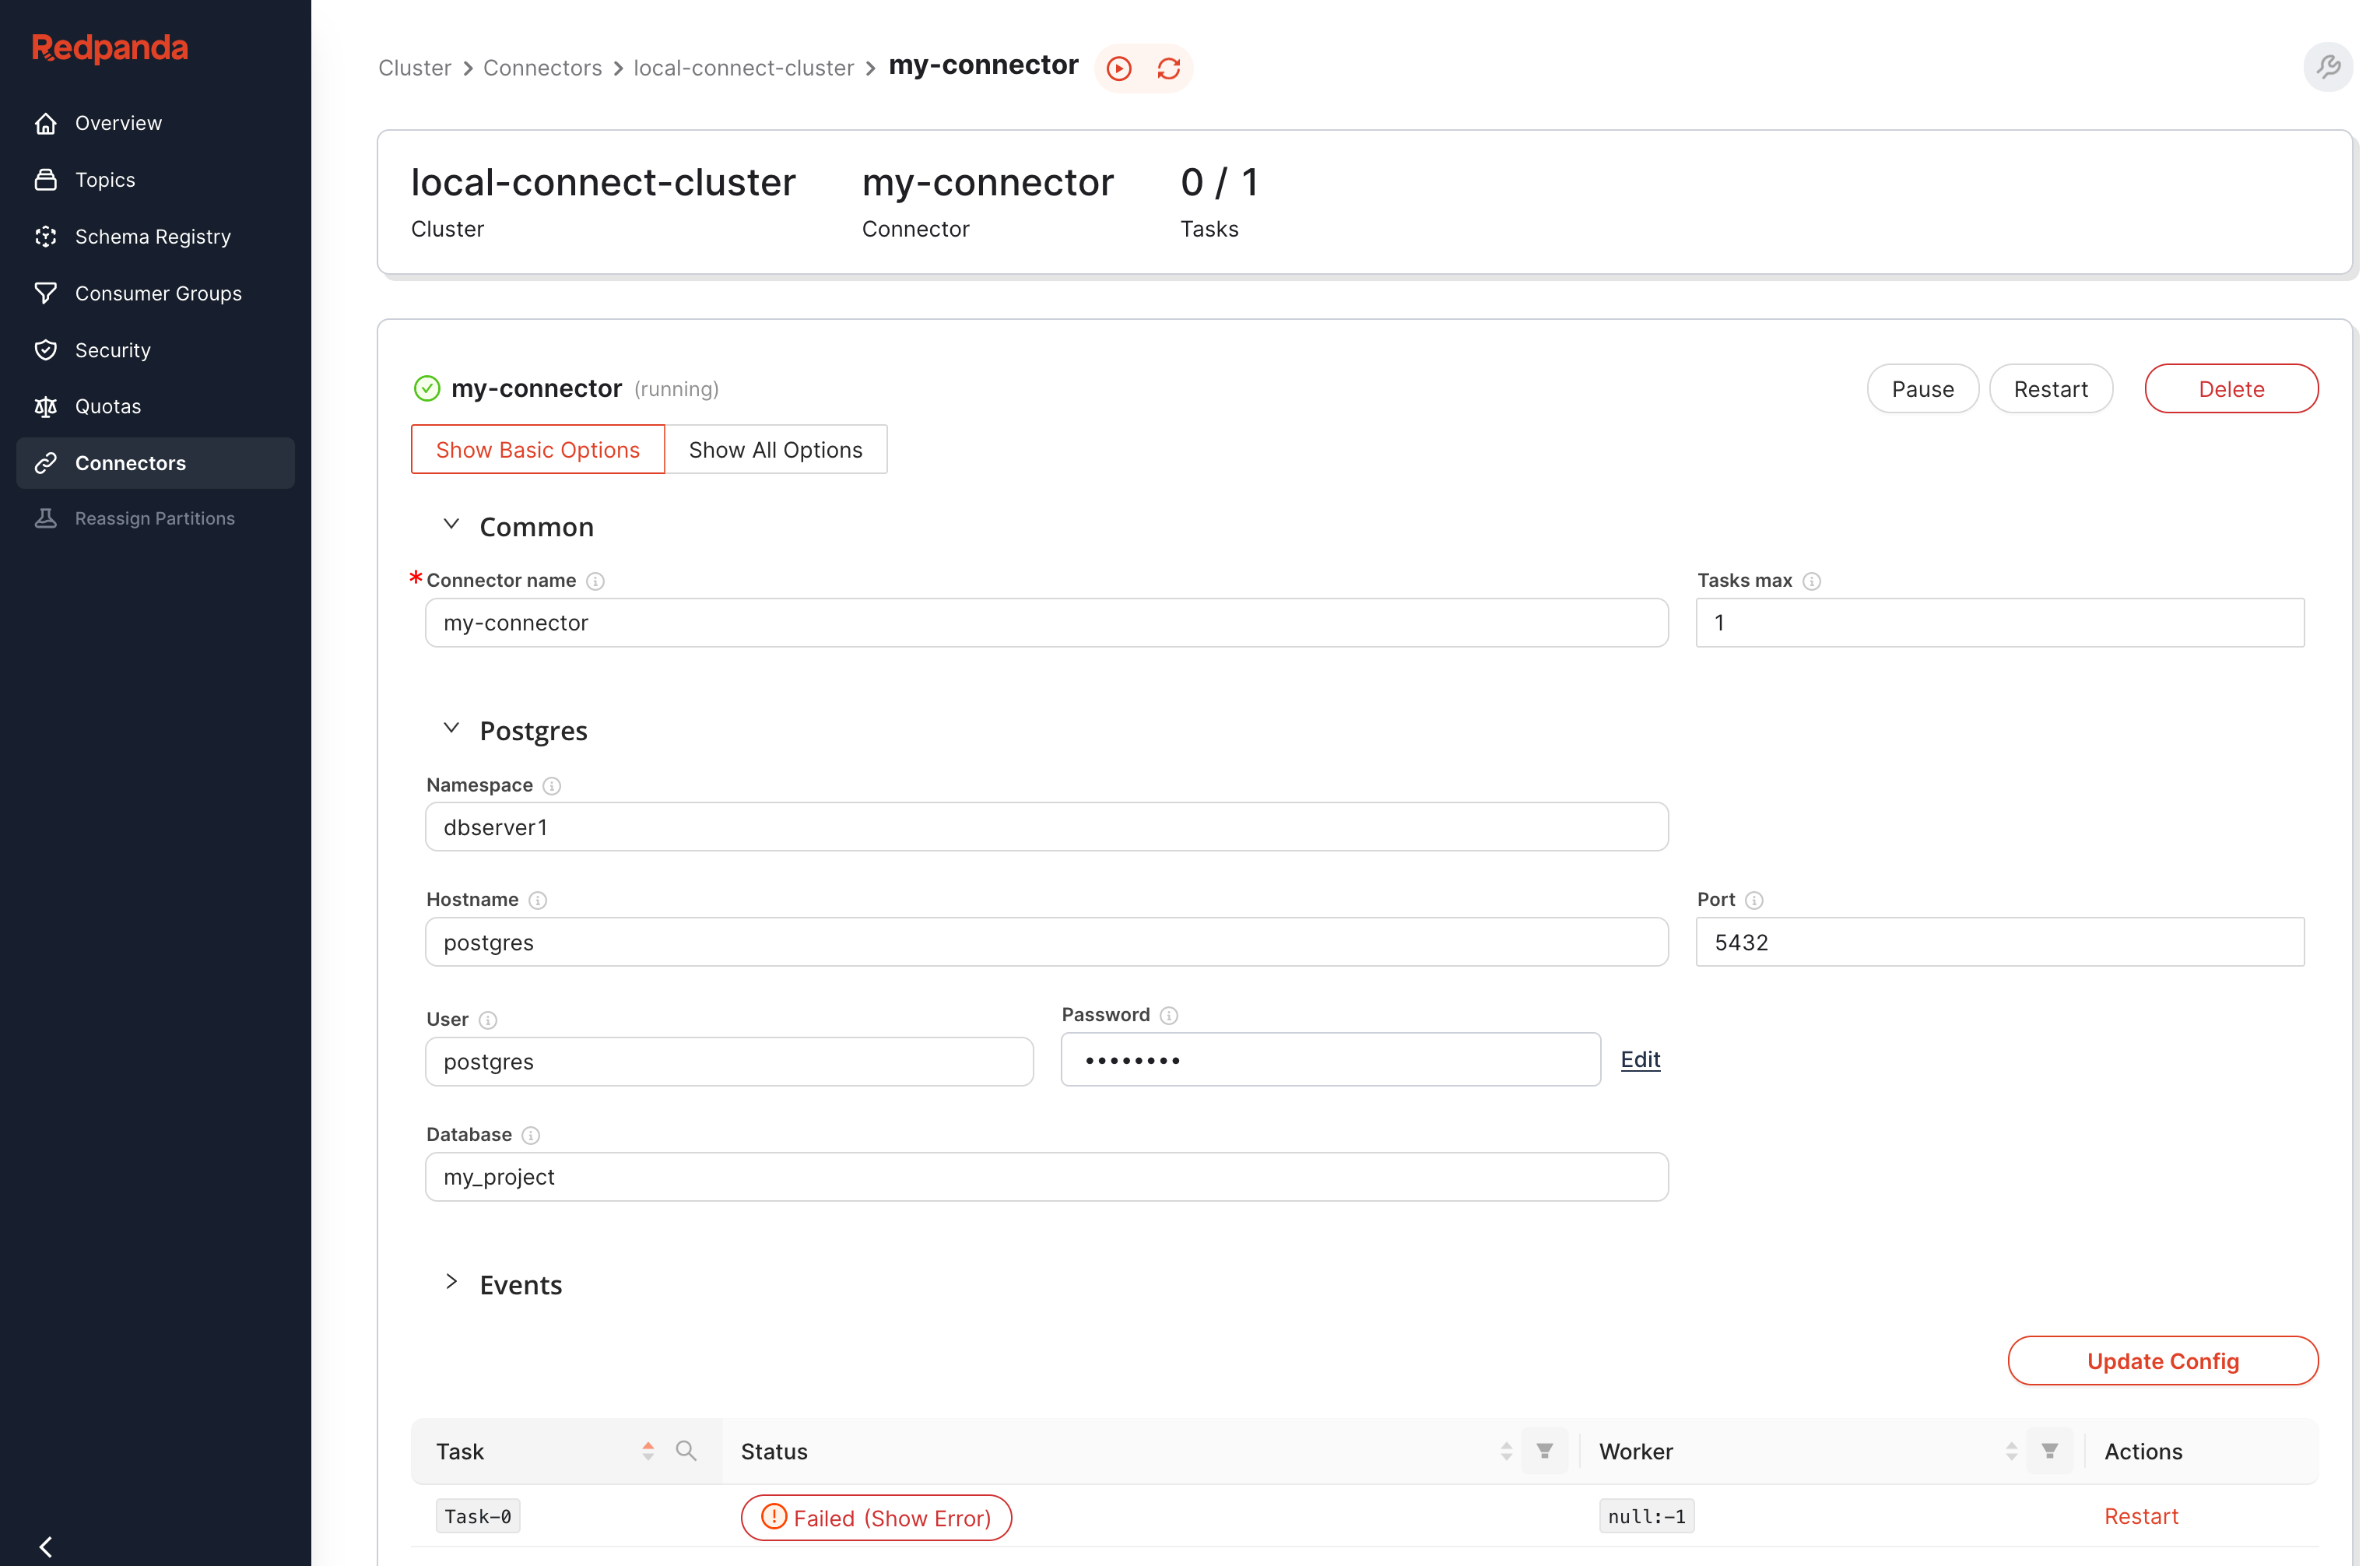The height and width of the screenshot is (1566, 2380).
Task: Delete the my-connector connector
Action: point(2231,388)
